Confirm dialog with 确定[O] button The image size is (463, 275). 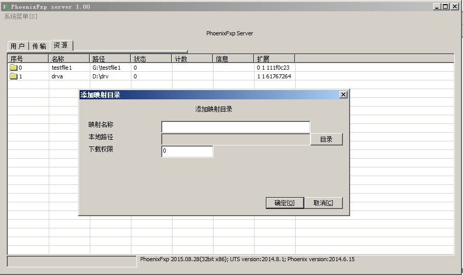(285, 203)
